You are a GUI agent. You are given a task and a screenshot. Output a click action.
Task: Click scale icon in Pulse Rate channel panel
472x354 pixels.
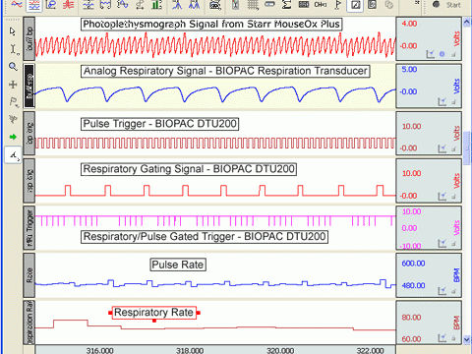442,291
